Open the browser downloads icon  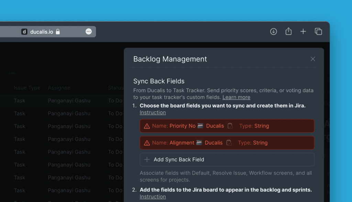point(273,32)
